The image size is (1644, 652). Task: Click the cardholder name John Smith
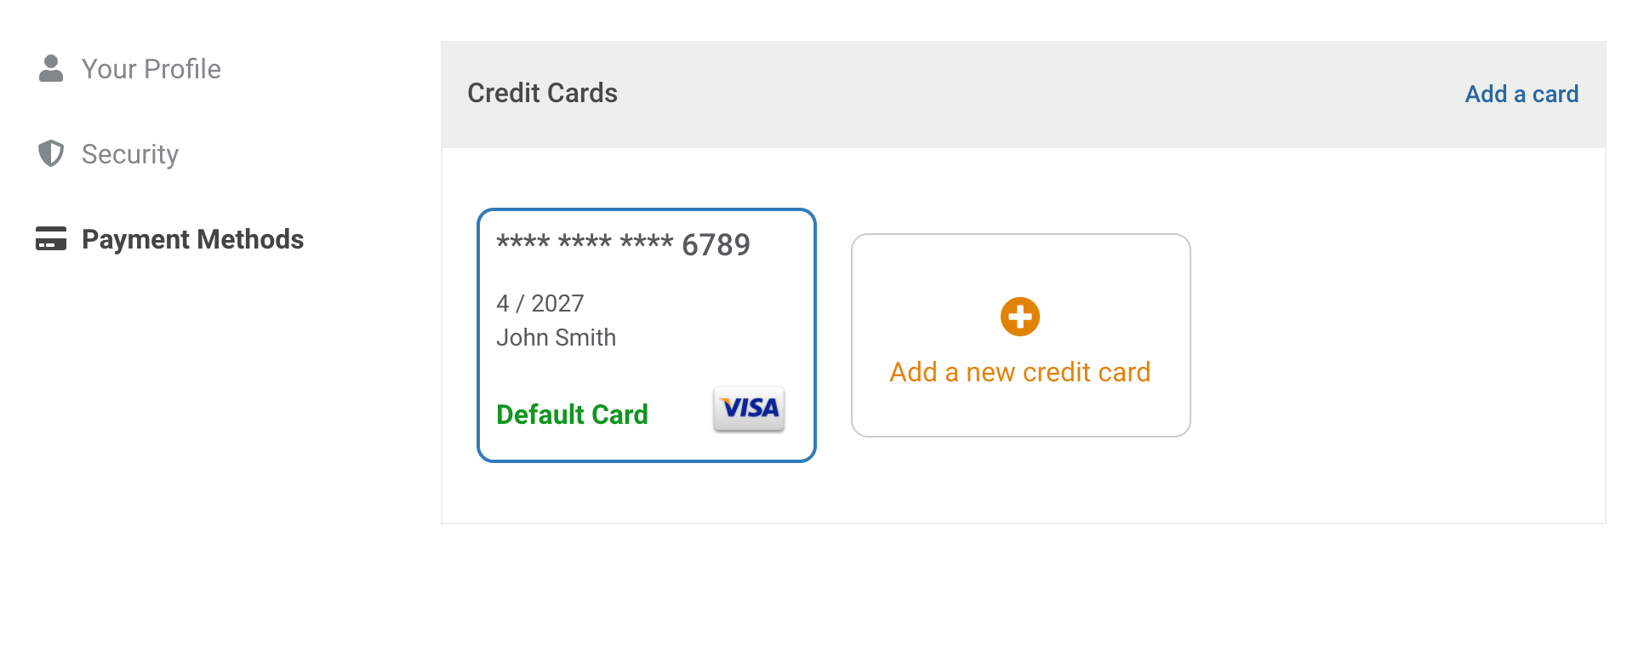tap(556, 337)
